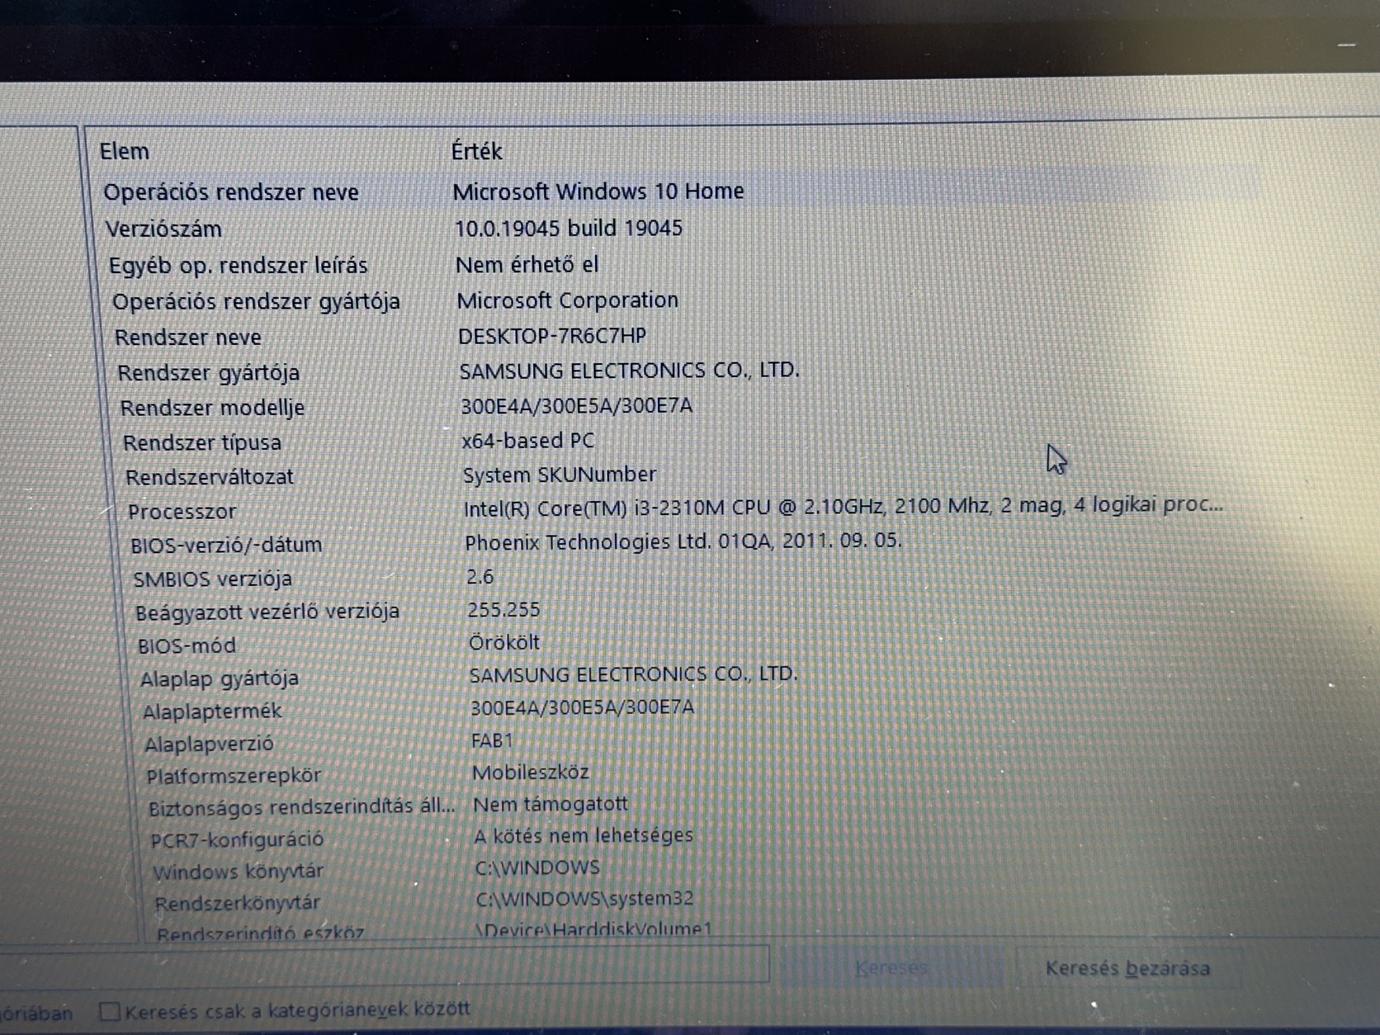Click the value 'A kötés nem lehetséges'

pos(584,836)
